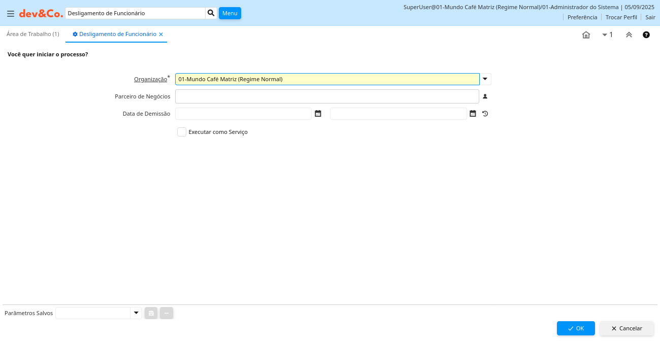The height and width of the screenshot is (342, 660).
Task: Open help question mark icon
Action: [646, 35]
